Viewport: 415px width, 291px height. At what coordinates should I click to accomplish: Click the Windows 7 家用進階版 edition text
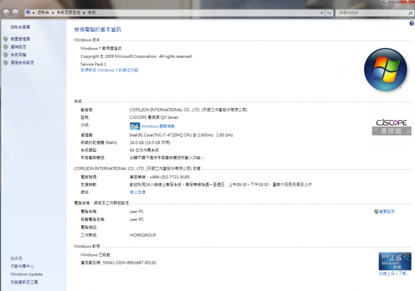coord(101,48)
